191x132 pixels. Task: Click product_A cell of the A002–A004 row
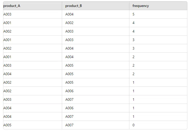click(x=7, y=48)
